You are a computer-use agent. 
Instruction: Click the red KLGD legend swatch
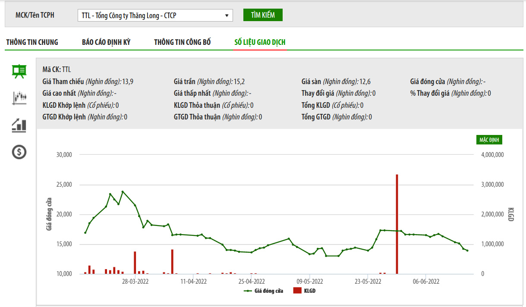(297, 291)
